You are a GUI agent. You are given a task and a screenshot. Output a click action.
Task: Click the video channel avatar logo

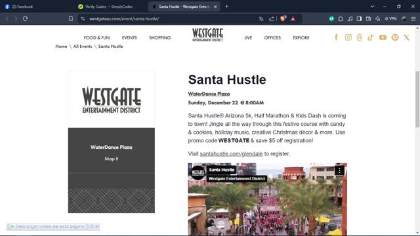pos(198,172)
